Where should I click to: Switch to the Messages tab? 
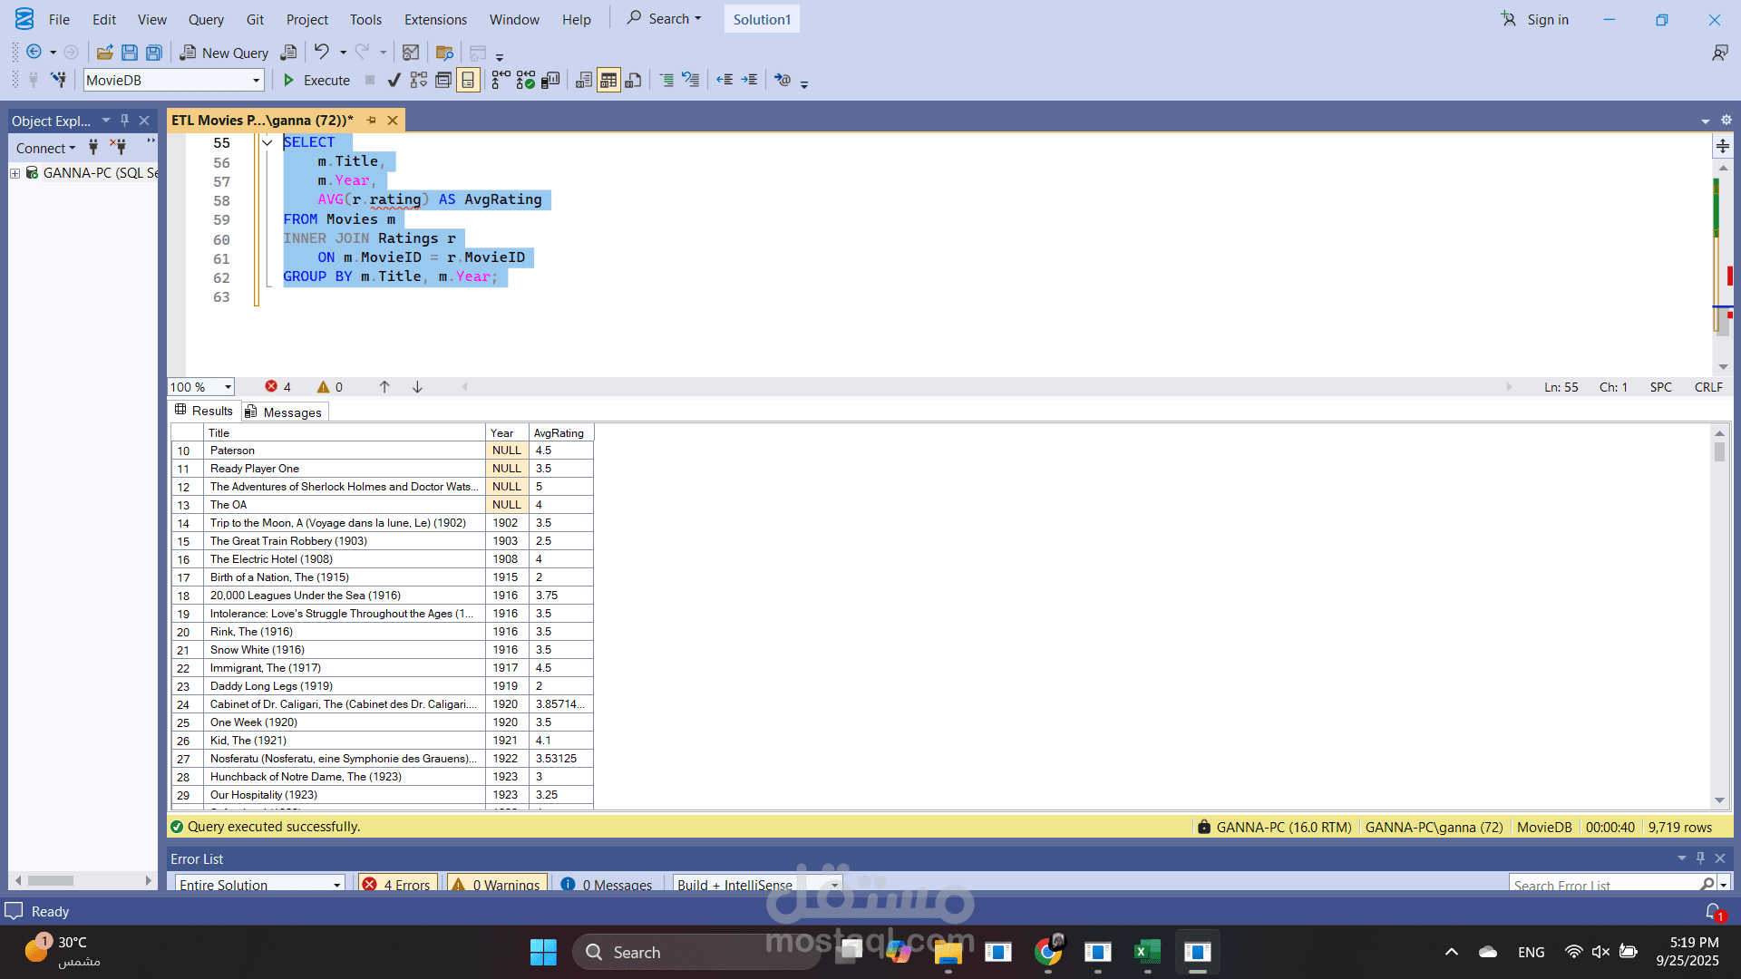pyautogui.click(x=285, y=412)
